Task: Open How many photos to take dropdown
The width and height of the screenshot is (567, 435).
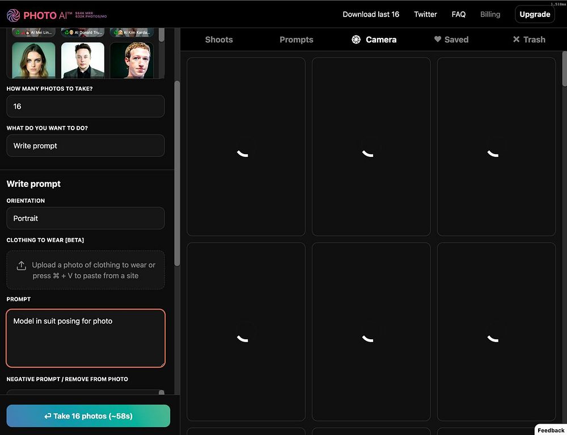Action: pyautogui.click(x=86, y=106)
